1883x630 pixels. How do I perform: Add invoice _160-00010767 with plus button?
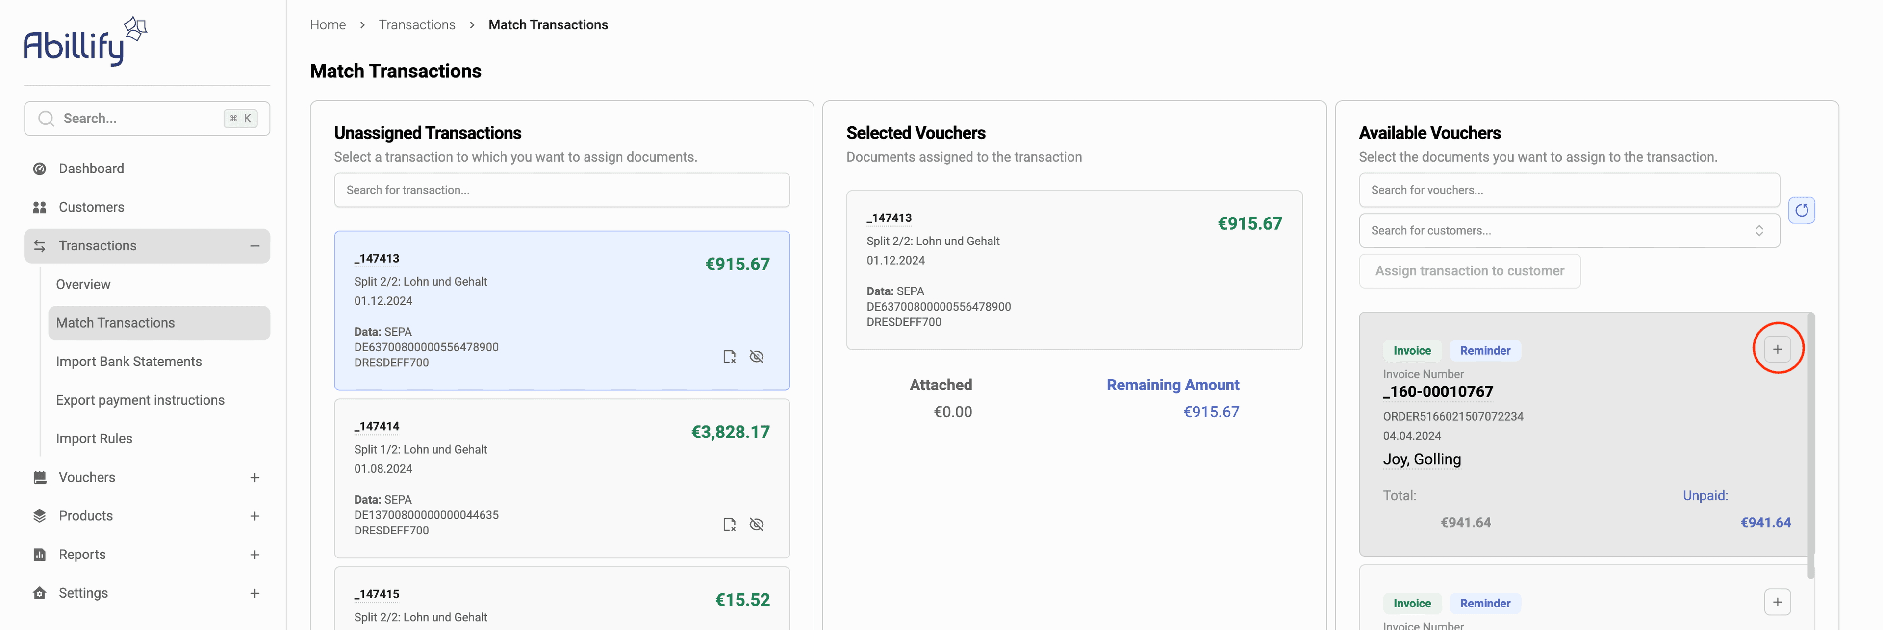[x=1777, y=349]
